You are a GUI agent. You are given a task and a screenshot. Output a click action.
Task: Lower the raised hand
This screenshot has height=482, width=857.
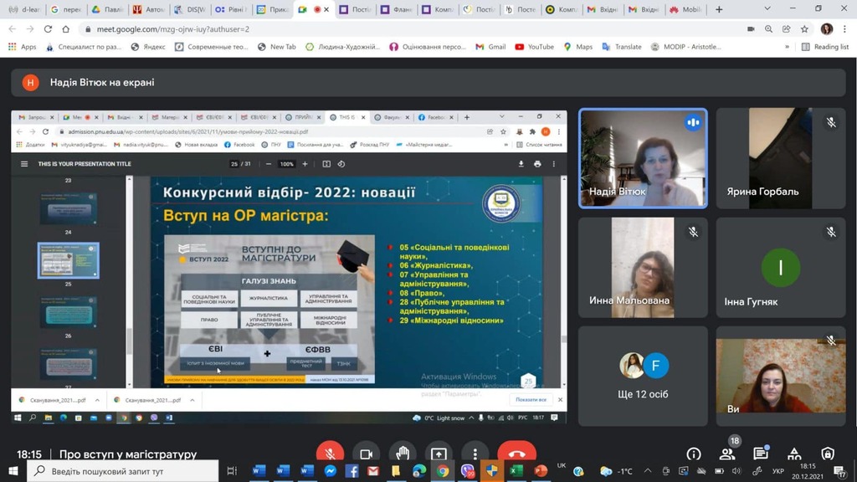click(x=403, y=454)
